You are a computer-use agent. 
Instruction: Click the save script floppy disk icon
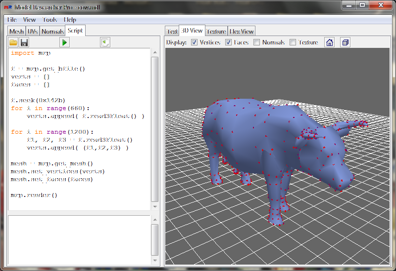coord(24,42)
